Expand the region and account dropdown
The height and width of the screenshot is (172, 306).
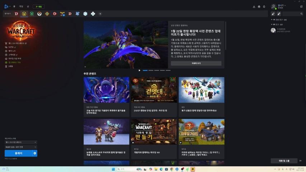pos(20,147)
